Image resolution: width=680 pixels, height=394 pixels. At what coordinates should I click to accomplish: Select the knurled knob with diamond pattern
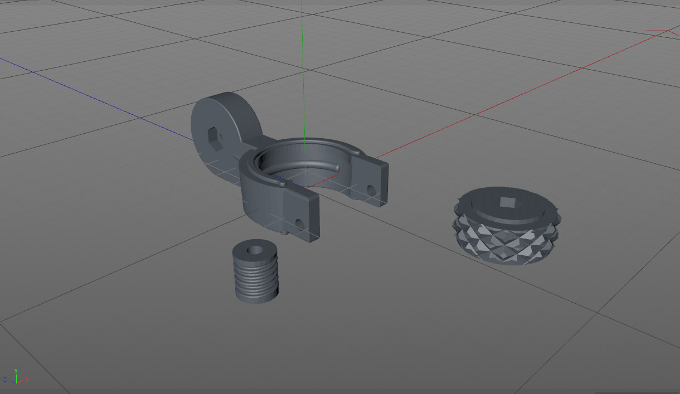(x=507, y=226)
